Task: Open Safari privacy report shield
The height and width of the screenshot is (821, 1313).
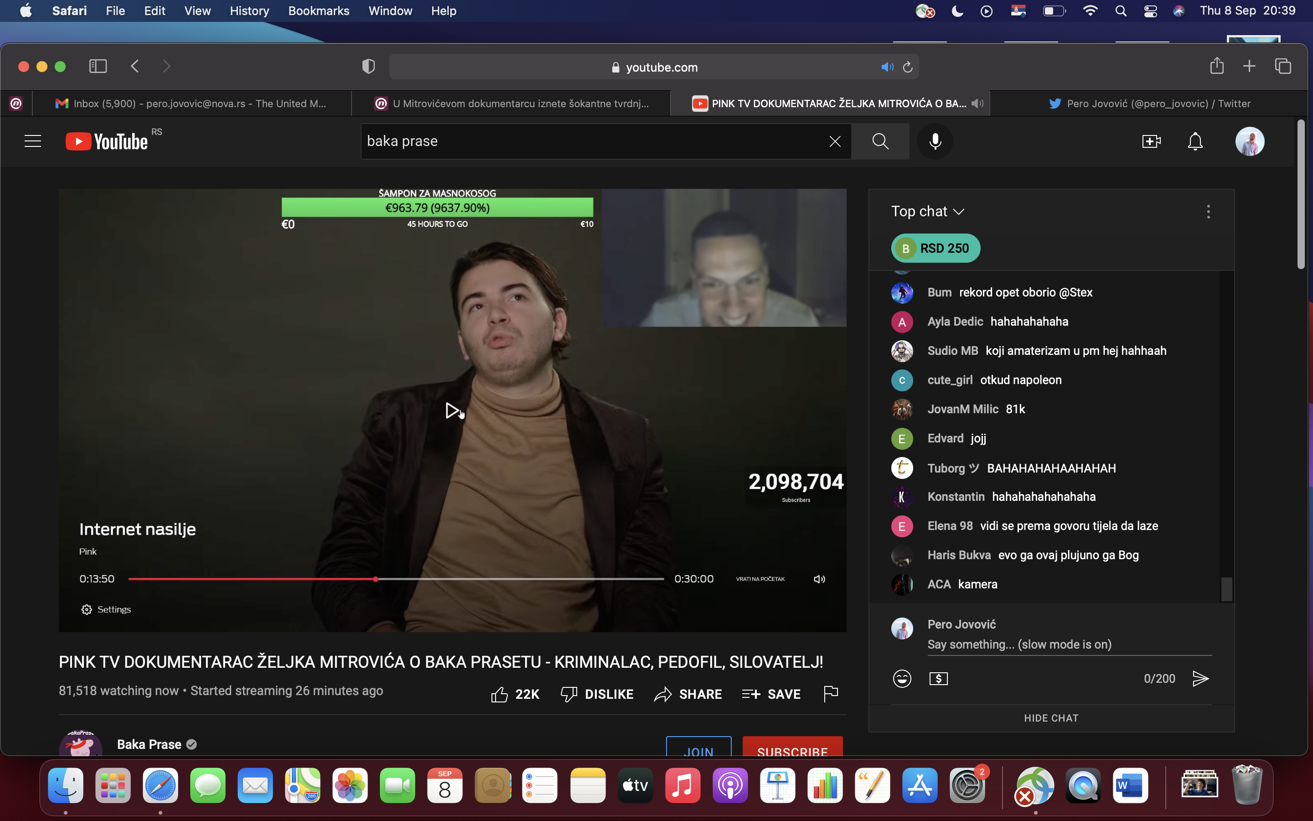Action: pyautogui.click(x=368, y=66)
